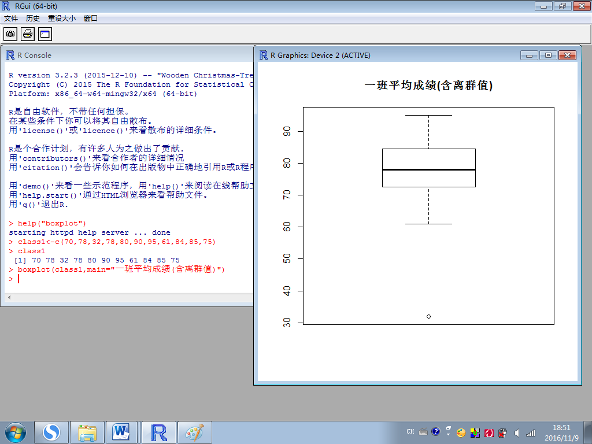Click the paint palette tray icon
Image resolution: width=592 pixels, height=444 pixels.
[461, 432]
